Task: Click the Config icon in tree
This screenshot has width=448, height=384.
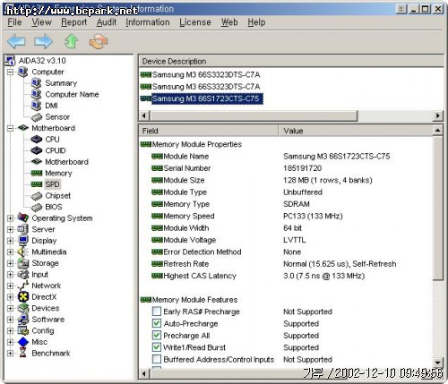Action: [23, 330]
